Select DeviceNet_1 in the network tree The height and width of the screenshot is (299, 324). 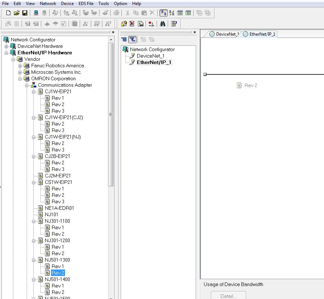(x=151, y=56)
